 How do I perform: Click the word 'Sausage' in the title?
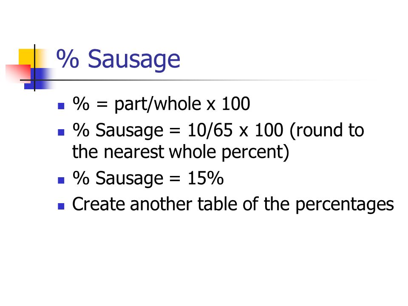(x=134, y=60)
